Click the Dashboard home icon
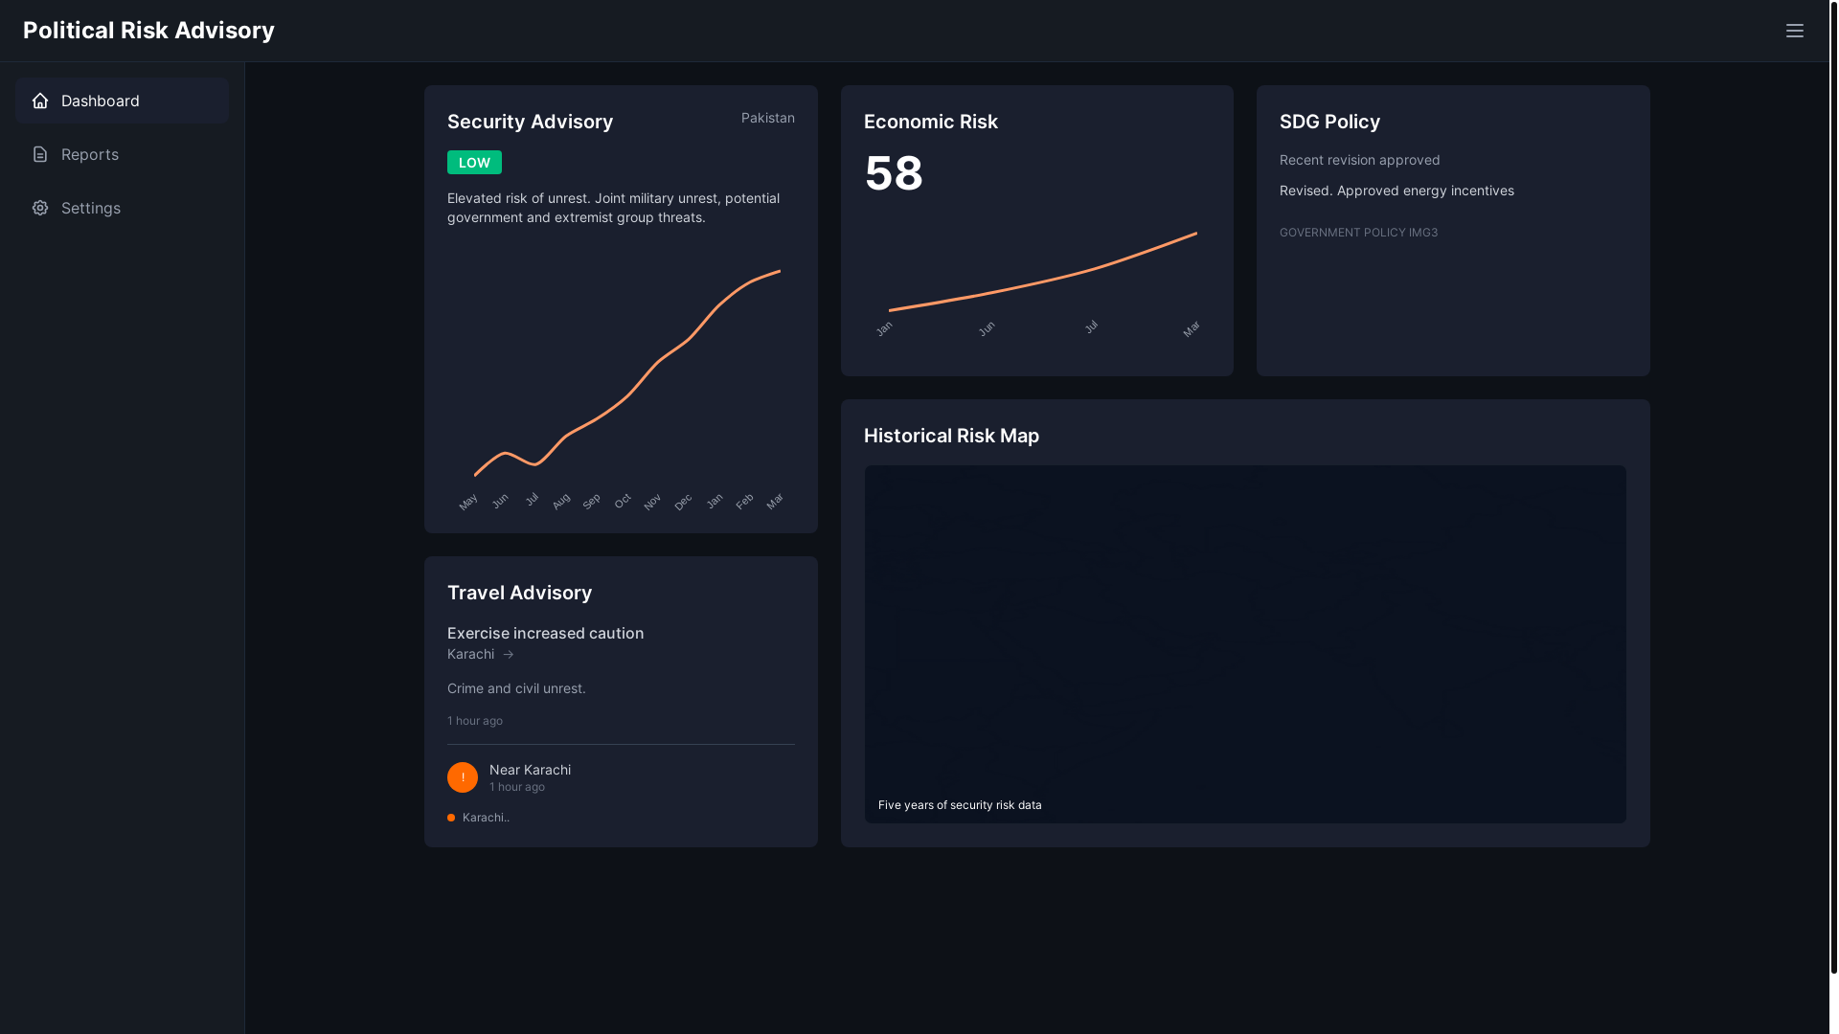This screenshot has height=1034, width=1839. (x=40, y=101)
